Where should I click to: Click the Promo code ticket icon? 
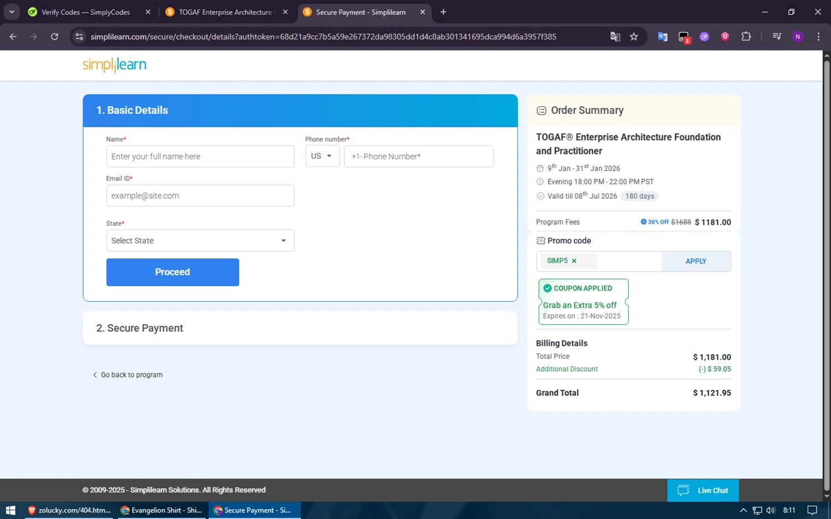tap(541, 241)
